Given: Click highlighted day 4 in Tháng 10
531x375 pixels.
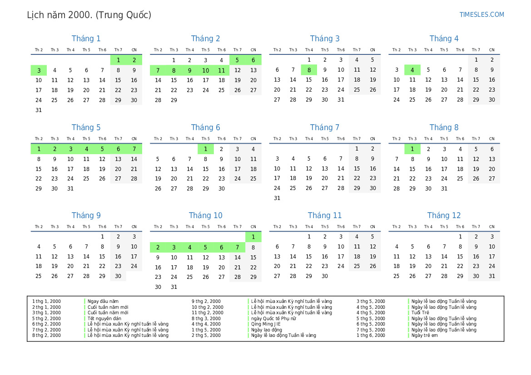Looking at the screenshot, I should (x=190, y=248).
